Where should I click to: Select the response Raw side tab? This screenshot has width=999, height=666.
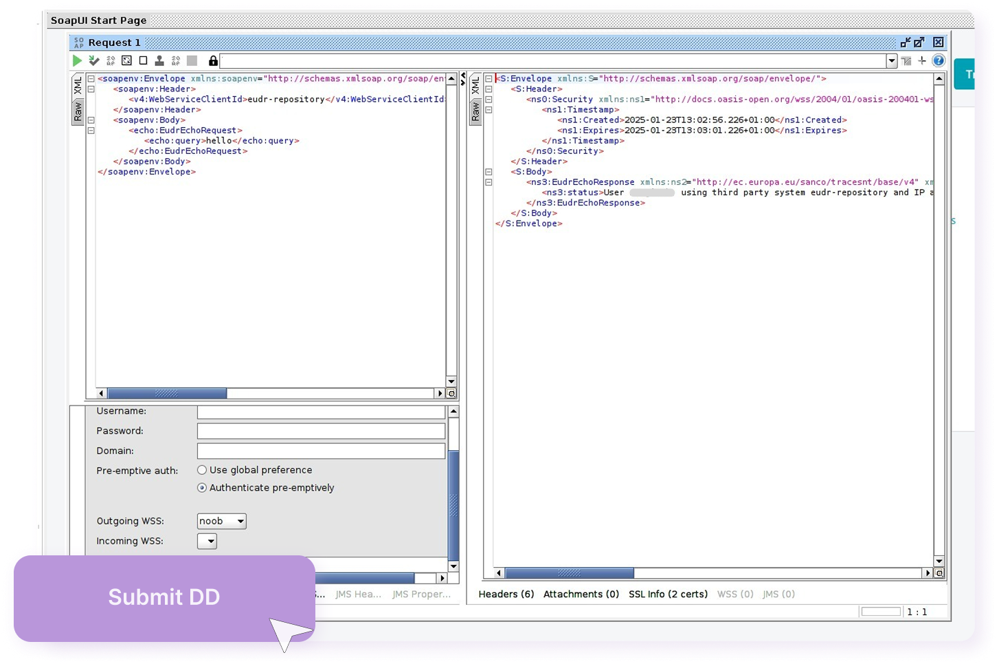(475, 111)
